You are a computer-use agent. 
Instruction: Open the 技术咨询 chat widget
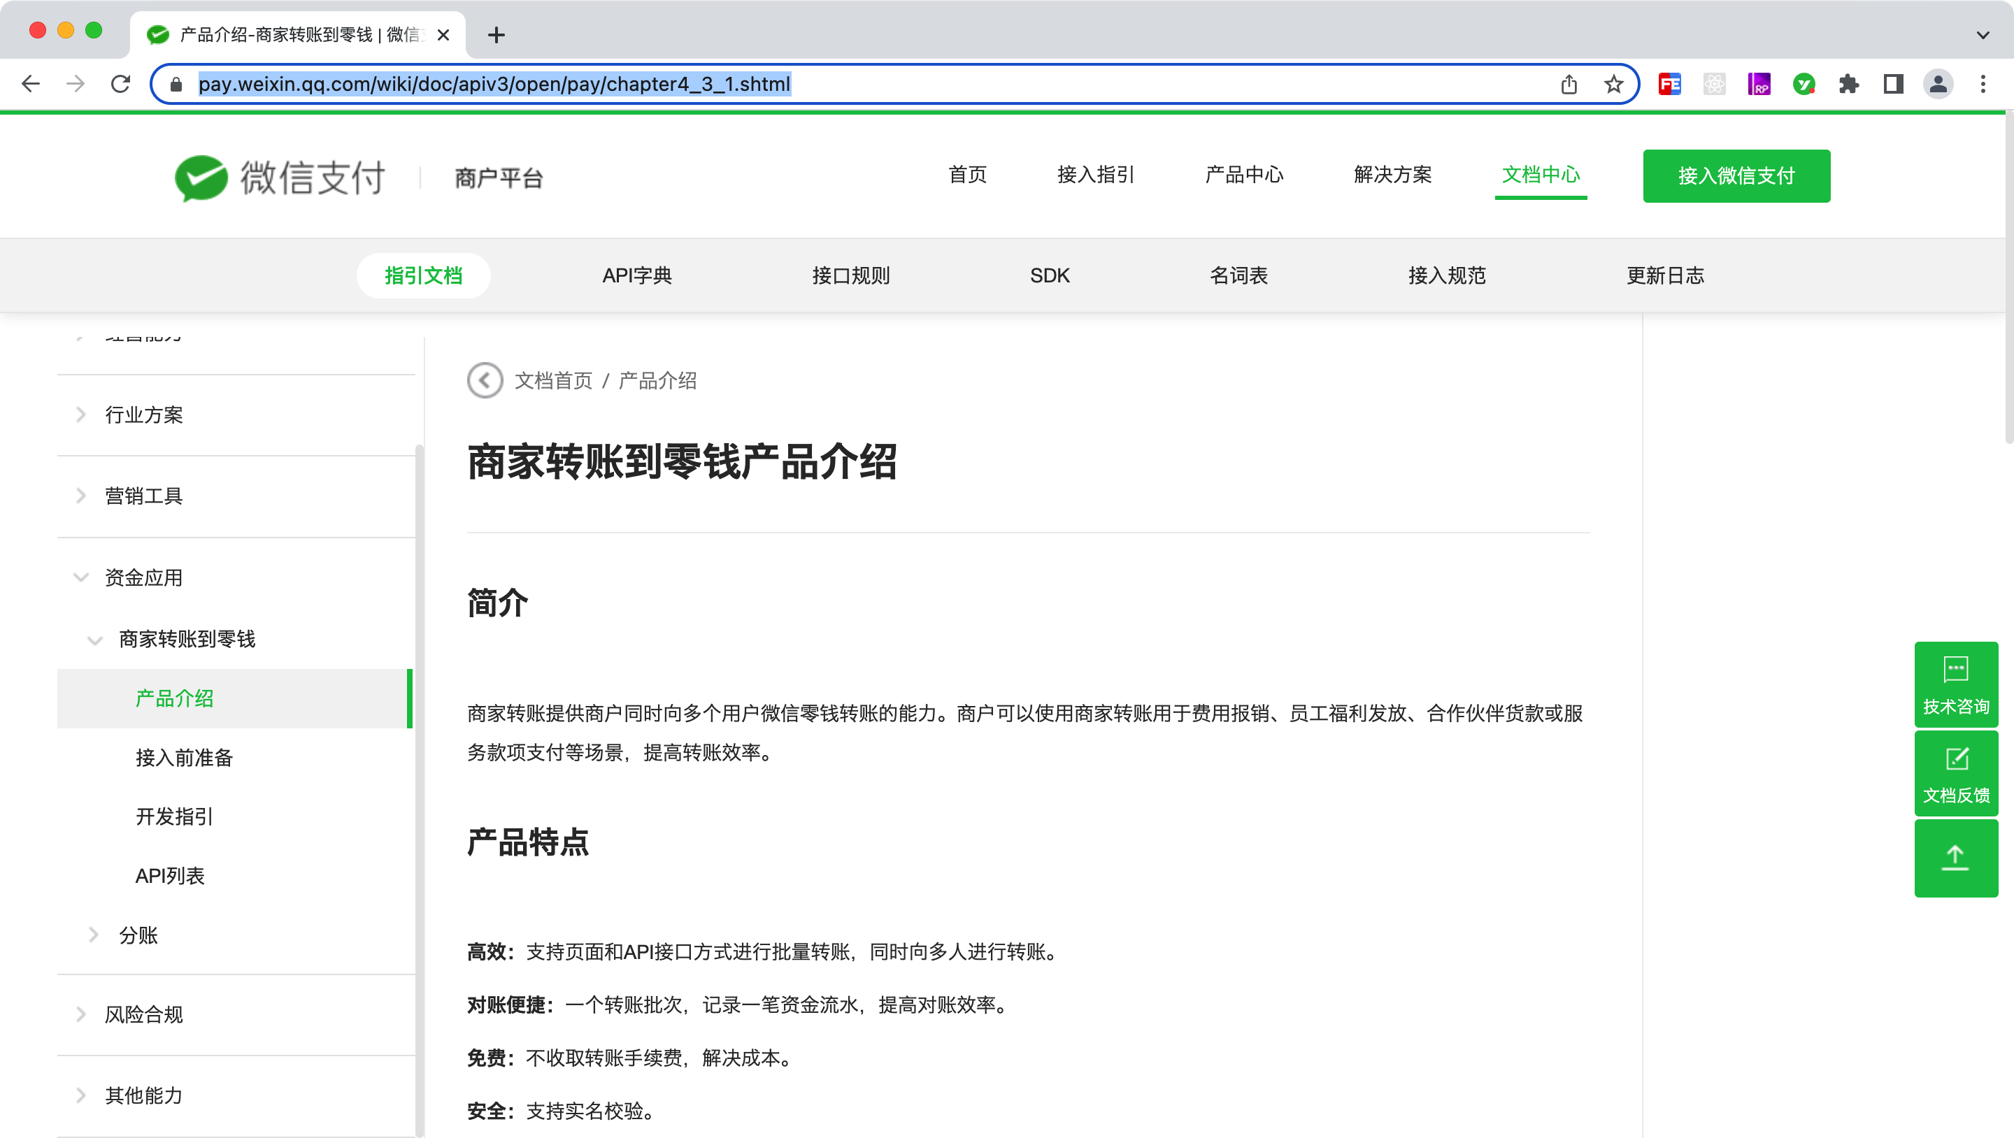tap(1955, 684)
